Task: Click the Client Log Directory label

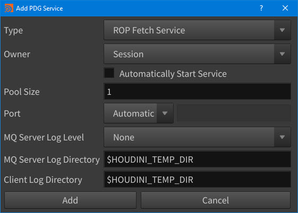Action: [43, 180]
